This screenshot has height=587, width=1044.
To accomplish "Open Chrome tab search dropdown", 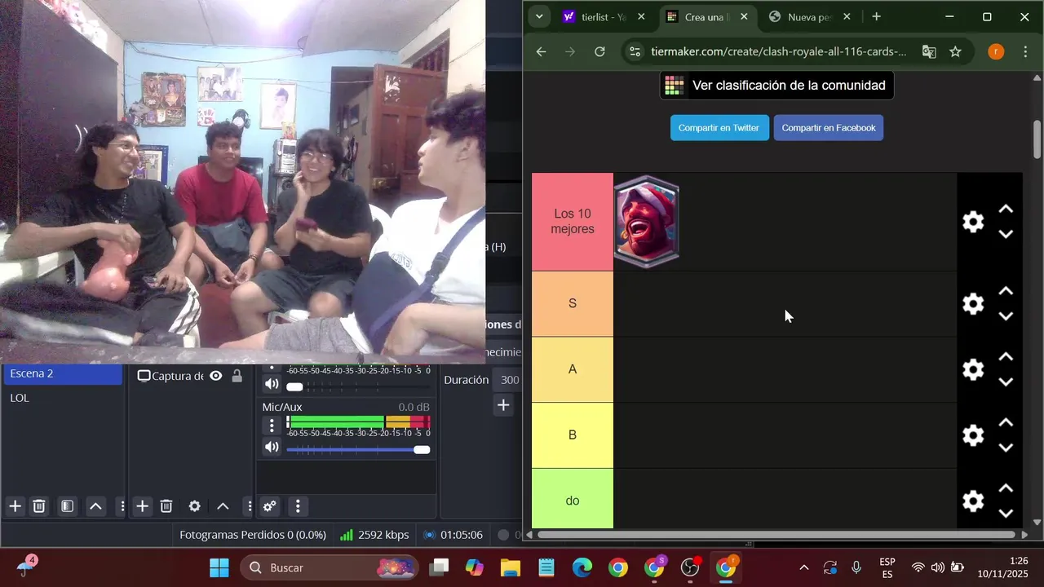I will (x=539, y=16).
